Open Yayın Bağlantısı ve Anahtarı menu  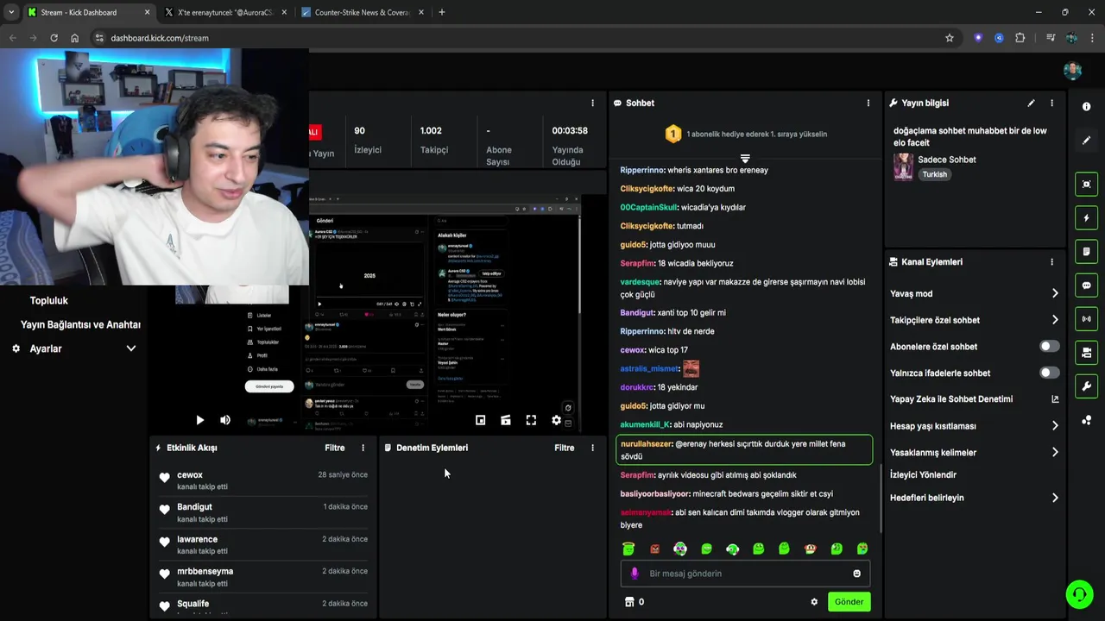(x=80, y=324)
